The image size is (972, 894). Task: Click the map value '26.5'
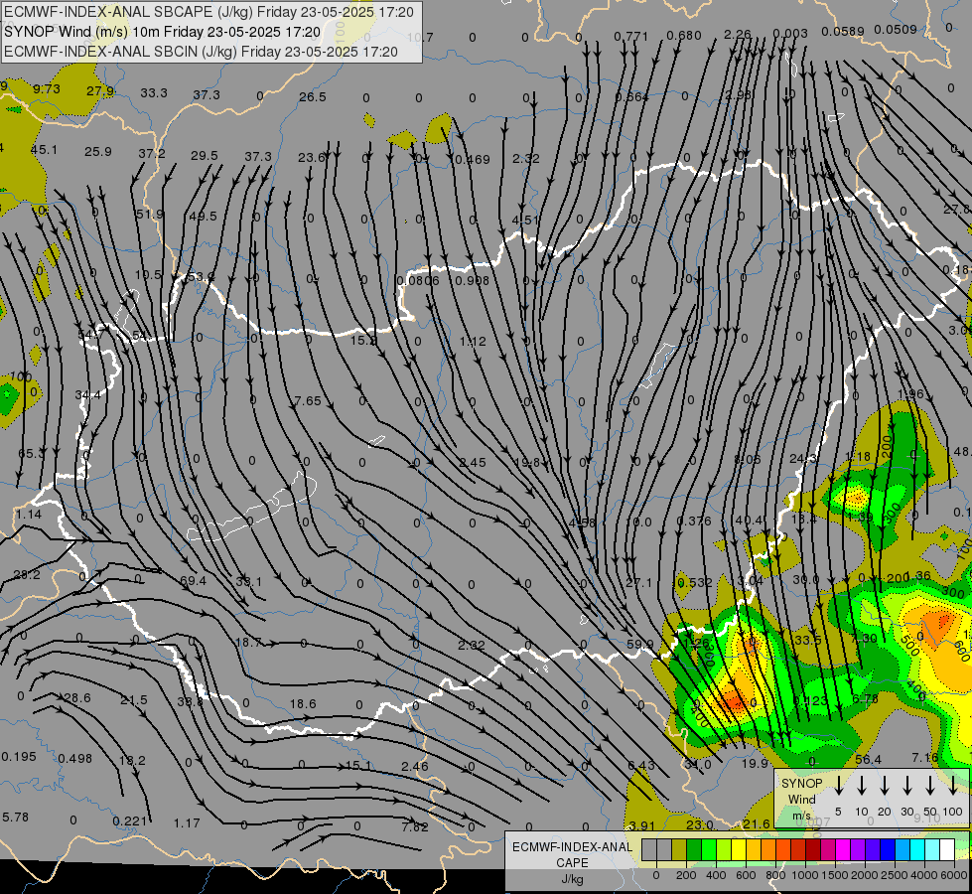(313, 96)
